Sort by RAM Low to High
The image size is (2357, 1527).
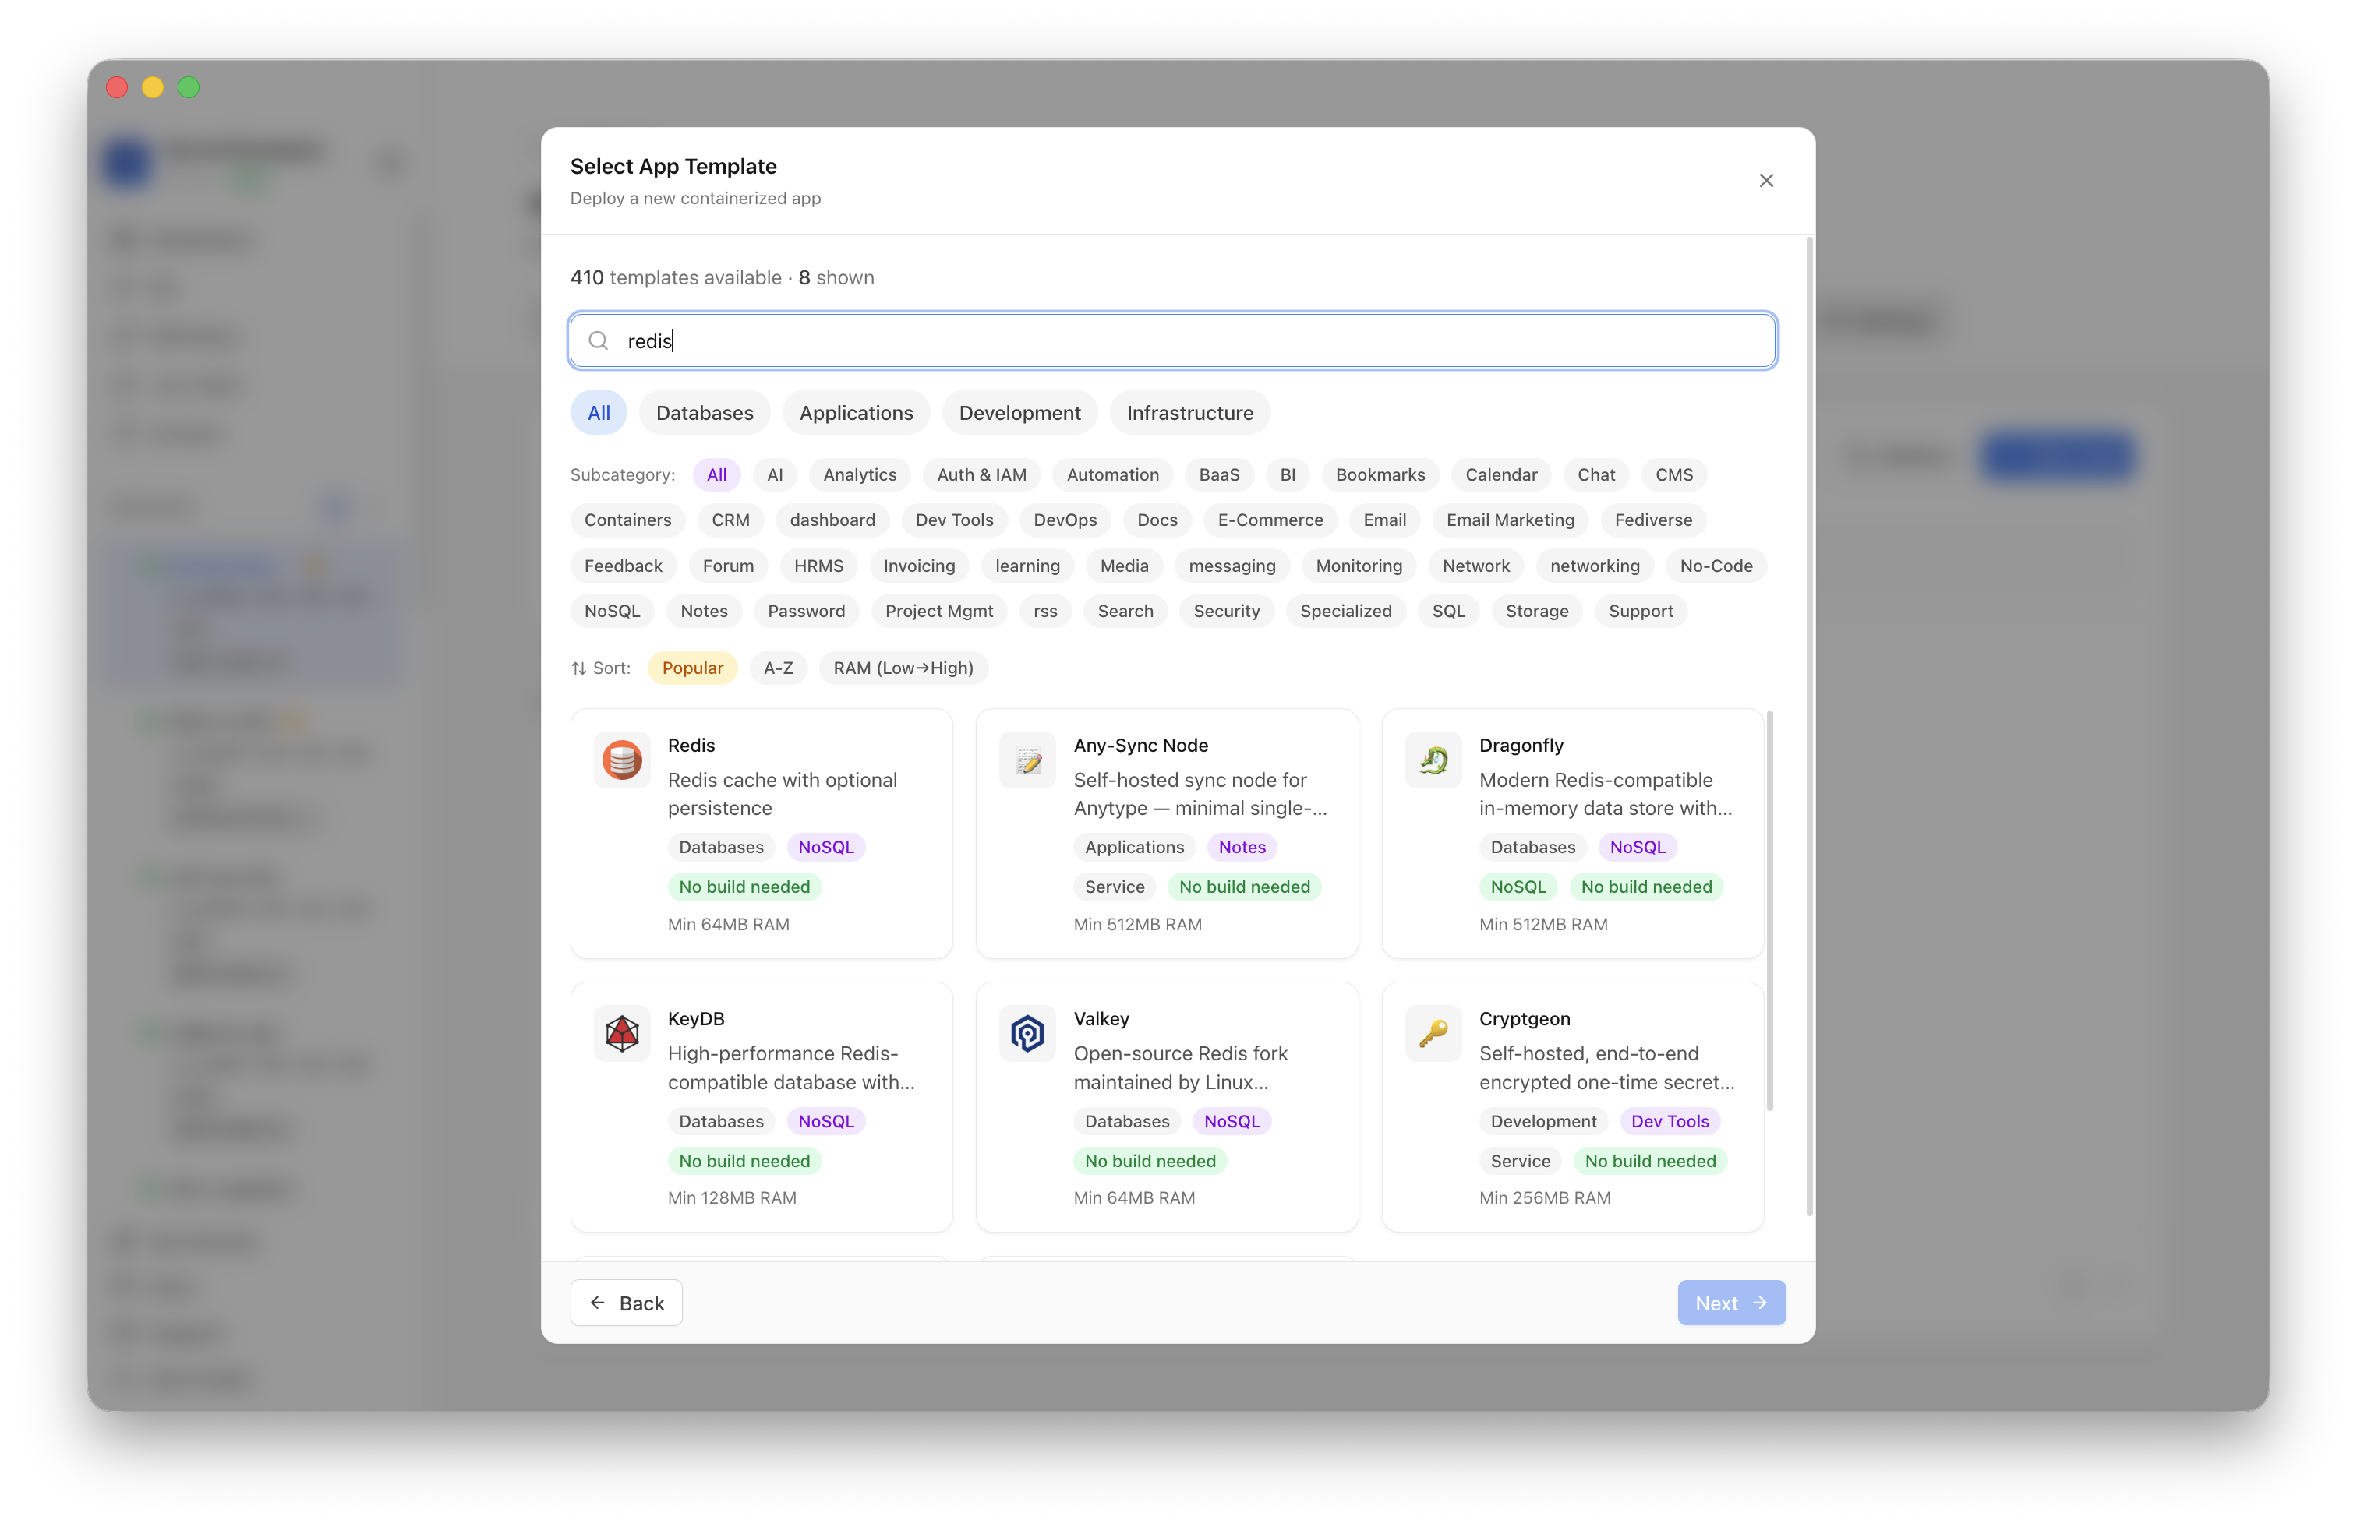coord(903,668)
